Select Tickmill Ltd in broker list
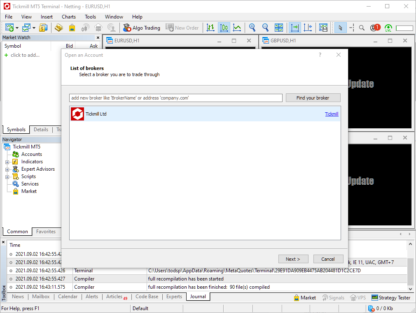The height and width of the screenshot is (313, 416). coord(205,114)
